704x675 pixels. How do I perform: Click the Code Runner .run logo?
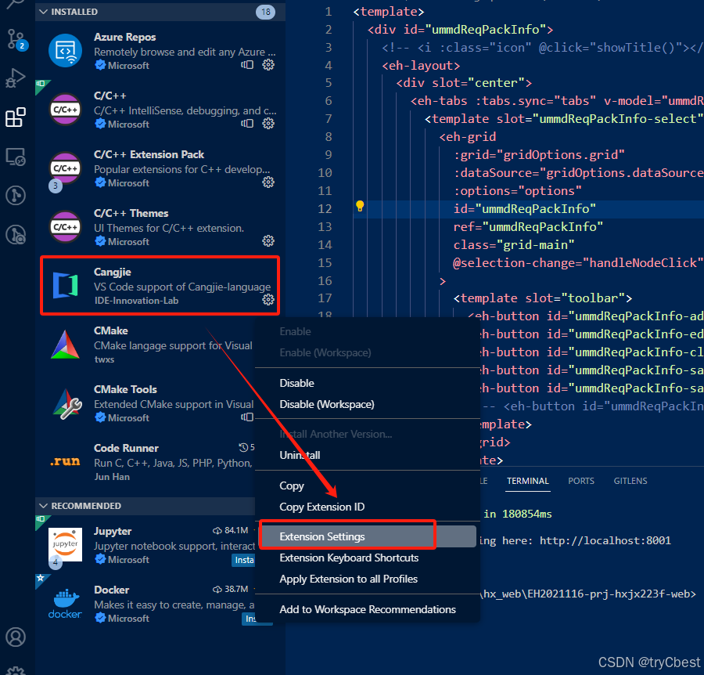tap(65, 461)
